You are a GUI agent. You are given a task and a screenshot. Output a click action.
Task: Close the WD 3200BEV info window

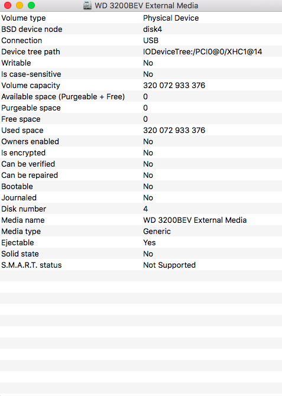point(8,5)
